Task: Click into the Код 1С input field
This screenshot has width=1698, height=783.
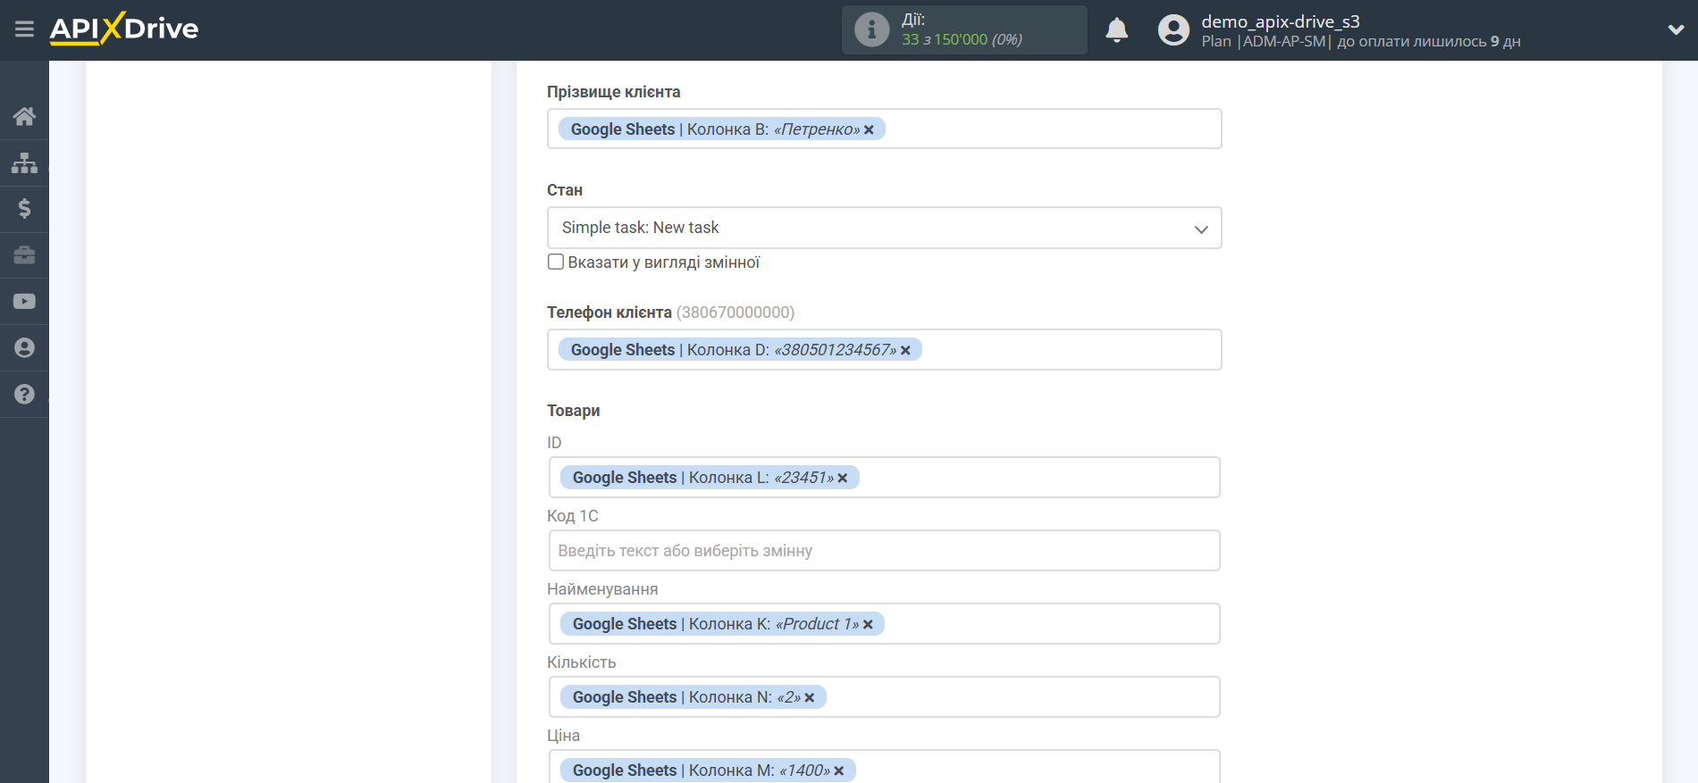Action: pos(884,551)
